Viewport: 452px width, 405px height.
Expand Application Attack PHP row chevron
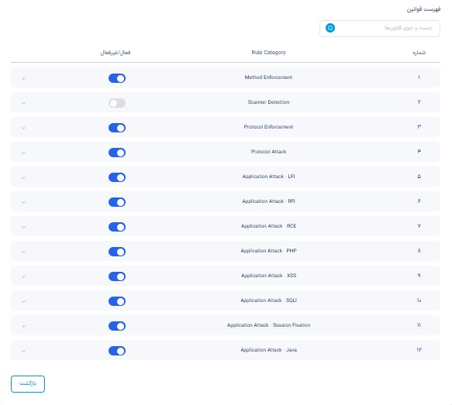point(23,252)
